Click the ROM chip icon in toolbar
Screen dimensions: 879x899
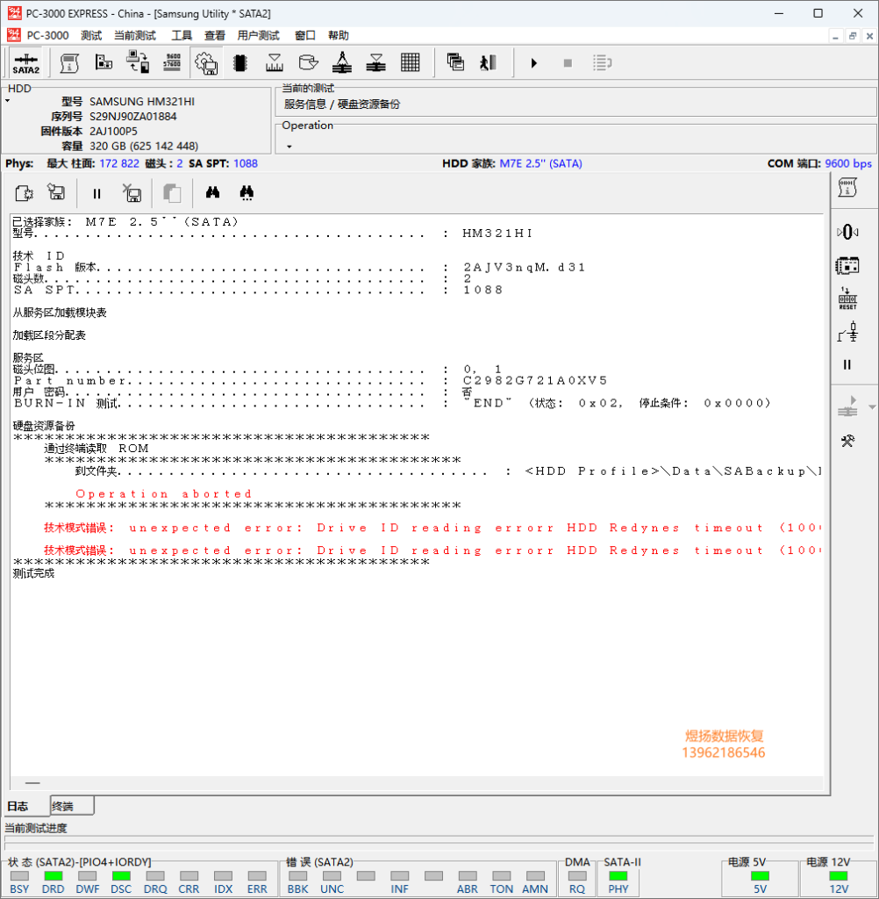240,63
